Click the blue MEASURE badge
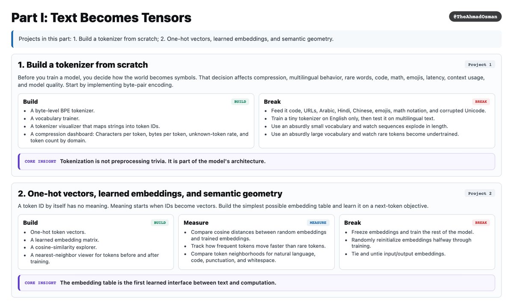 [318, 223]
